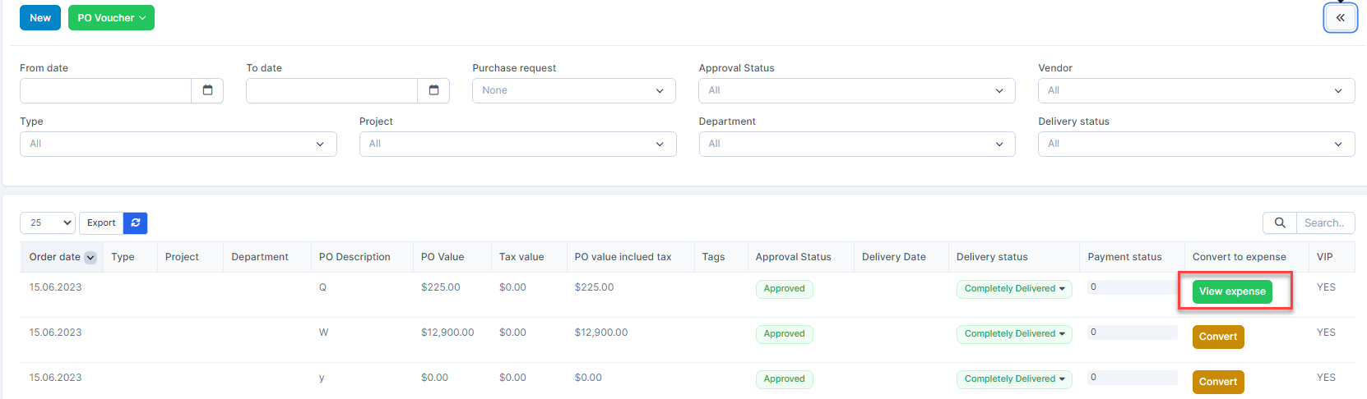
Task: Click the search magnifier icon
Action: pos(1280,222)
